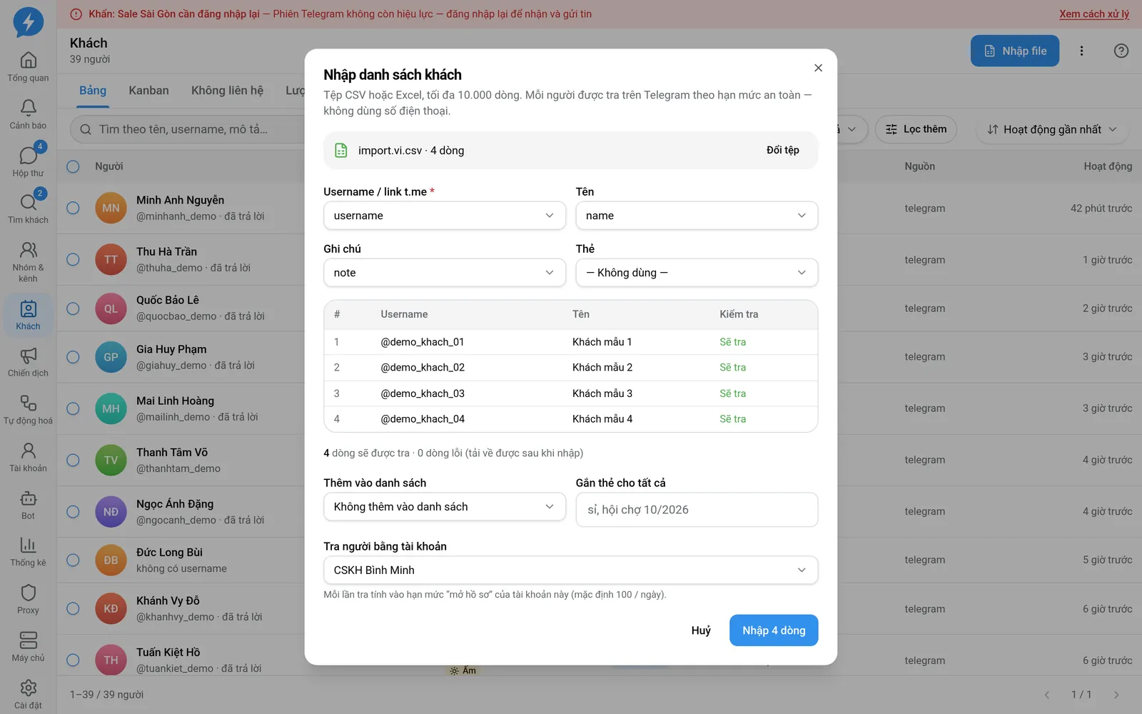Screen dimensions: 1142x714
Task: Open the Thêm vào danh sách dropdown
Action: point(445,507)
